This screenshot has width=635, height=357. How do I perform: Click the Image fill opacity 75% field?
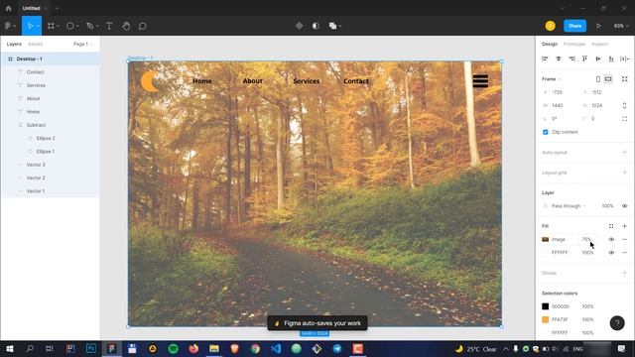coord(586,239)
